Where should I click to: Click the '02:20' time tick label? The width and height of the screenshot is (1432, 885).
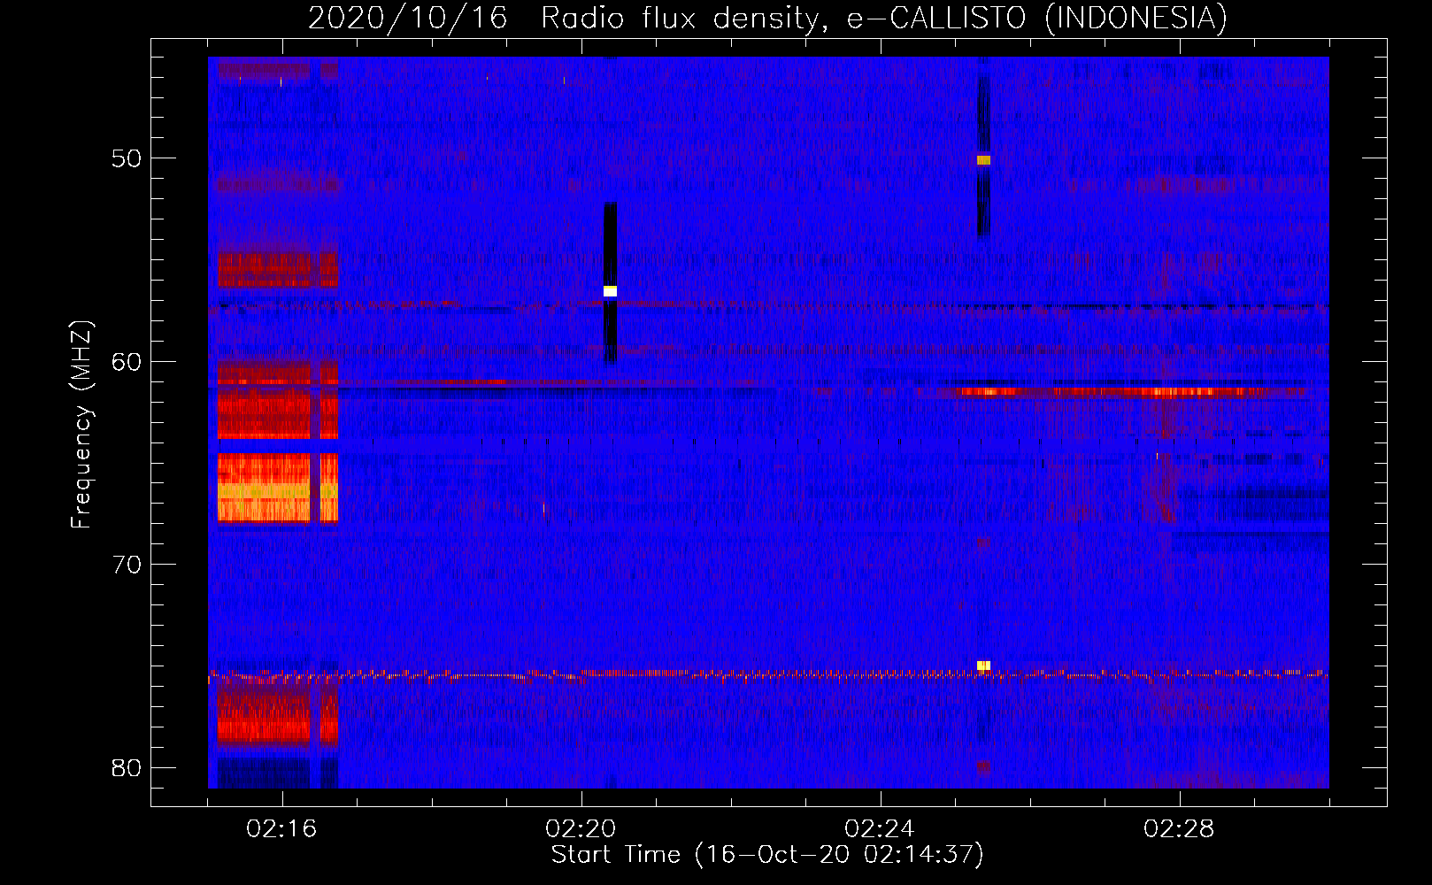pos(581,828)
